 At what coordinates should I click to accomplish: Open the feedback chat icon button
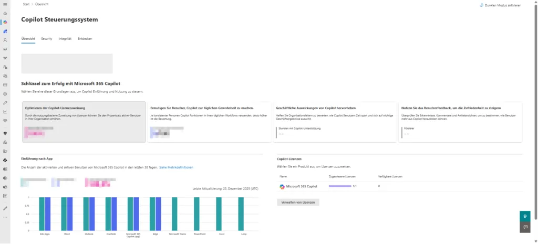[x=524, y=227]
